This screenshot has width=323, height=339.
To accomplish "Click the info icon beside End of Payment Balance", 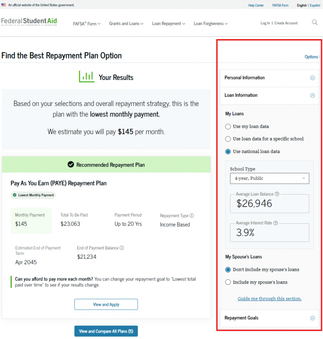I will [122, 248].
